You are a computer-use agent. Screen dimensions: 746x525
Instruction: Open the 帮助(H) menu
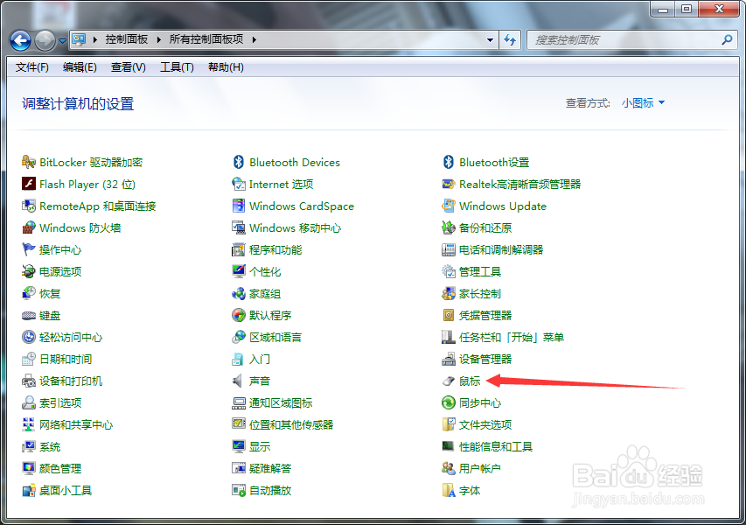226,67
